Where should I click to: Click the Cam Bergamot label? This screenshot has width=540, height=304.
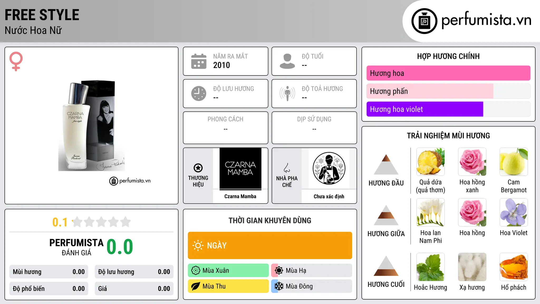click(x=514, y=186)
